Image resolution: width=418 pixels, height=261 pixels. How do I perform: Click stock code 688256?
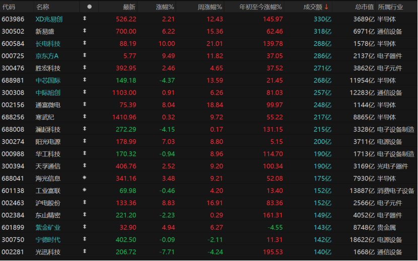click(x=13, y=117)
